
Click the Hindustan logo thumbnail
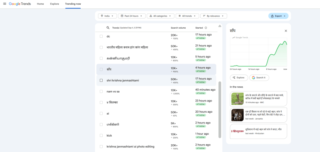[x=237, y=132]
